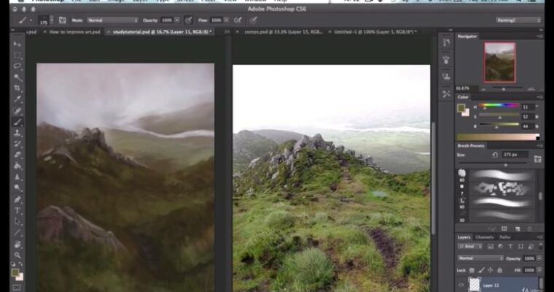Viewport: 554px width, 292px height.
Task: Select the Dodge tool
Action: coord(17,188)
